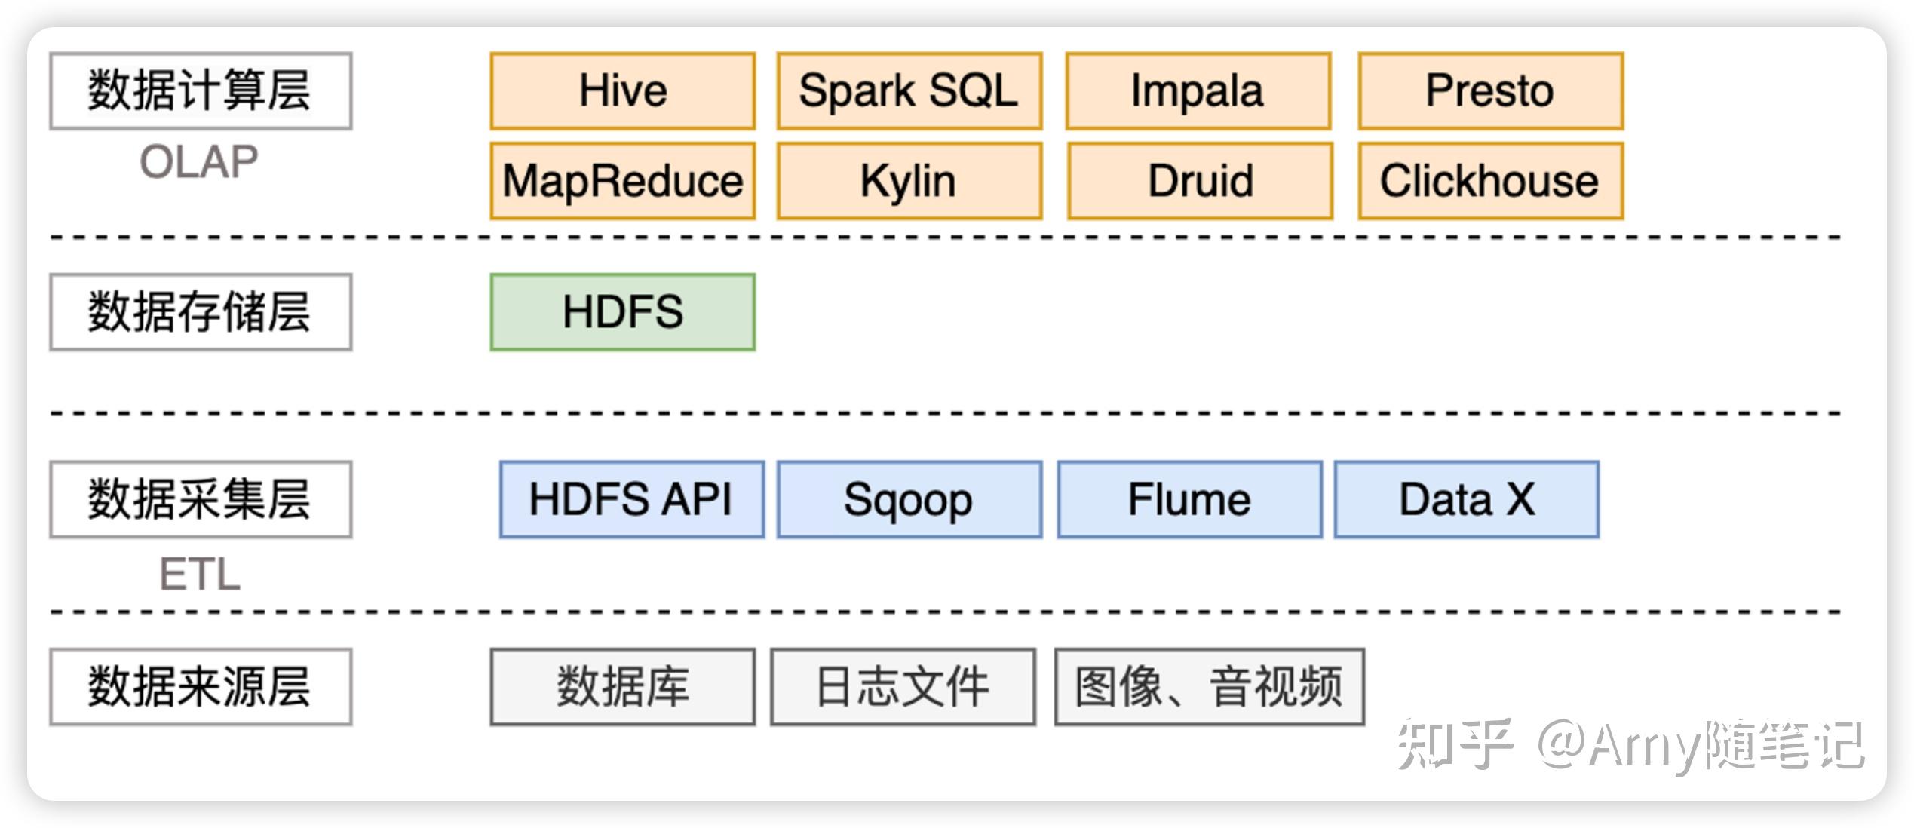Viewport: 1914px width, 828px height.
Task: Select the HDFS API box
Action: pos(632,499)
